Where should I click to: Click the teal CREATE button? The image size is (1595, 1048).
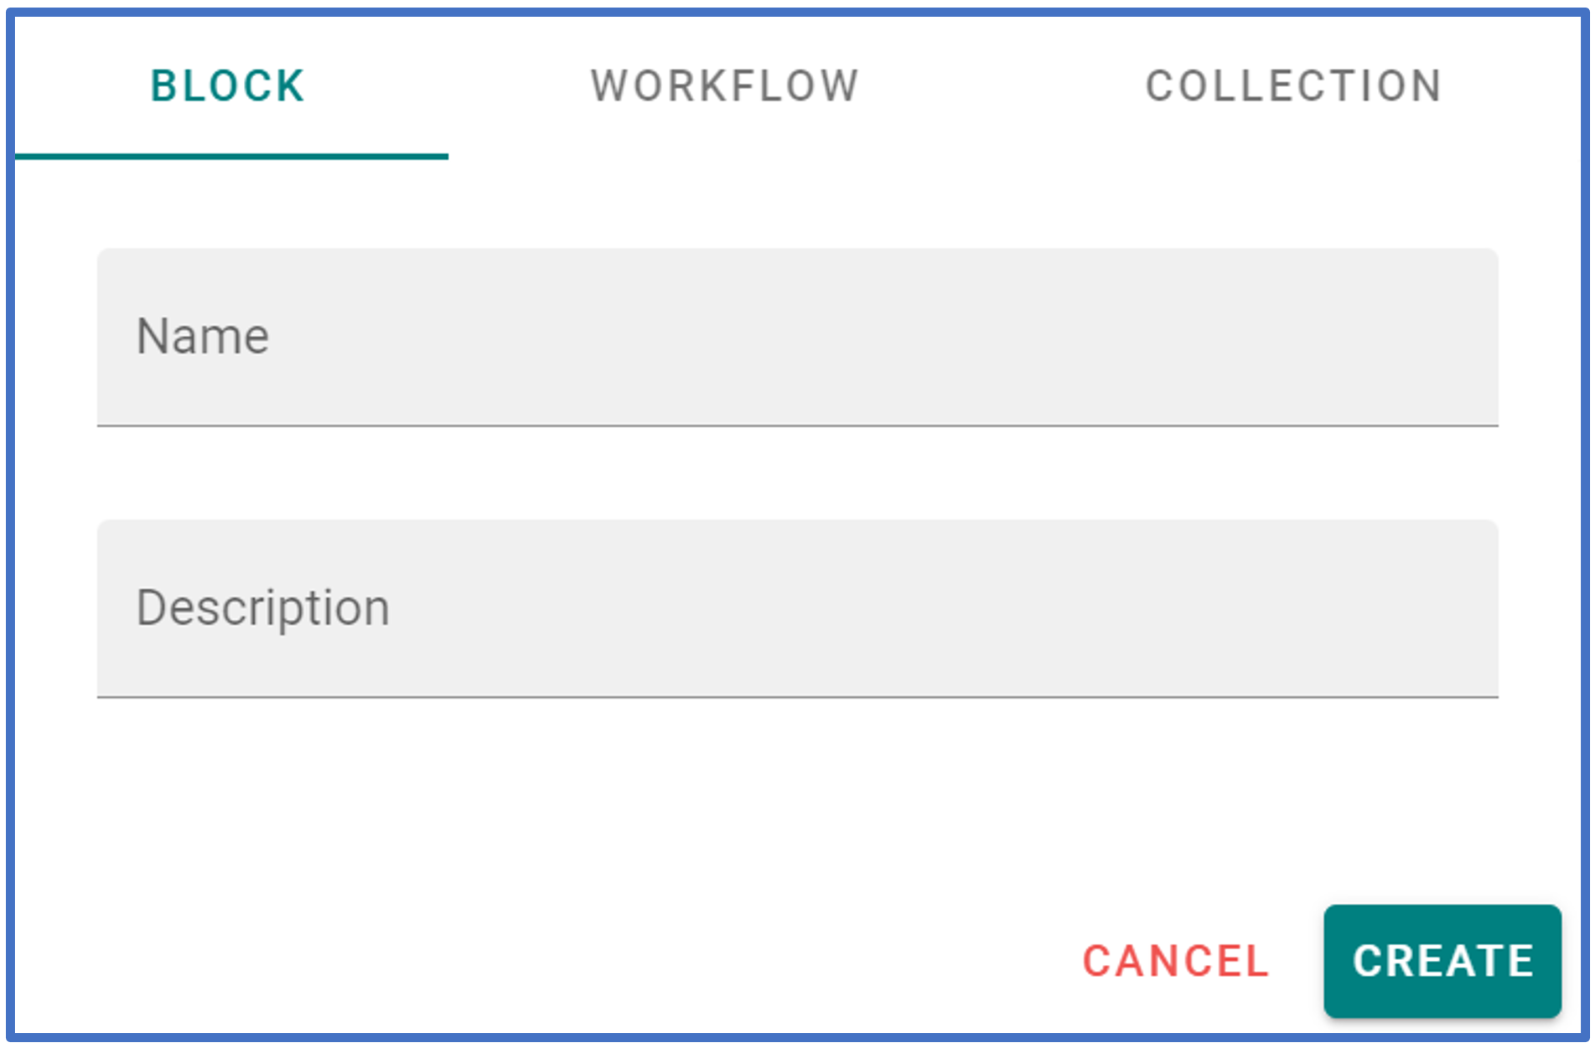(x=1442, y=961)
